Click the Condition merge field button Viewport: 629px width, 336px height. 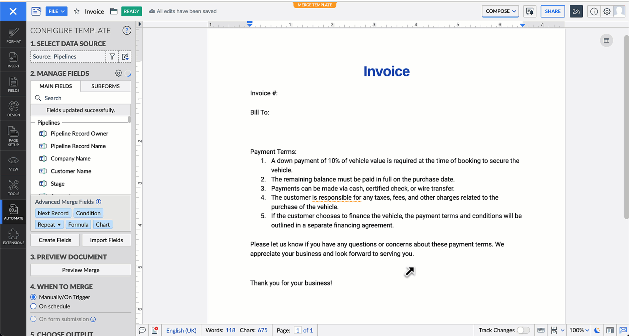click(88, 213)
